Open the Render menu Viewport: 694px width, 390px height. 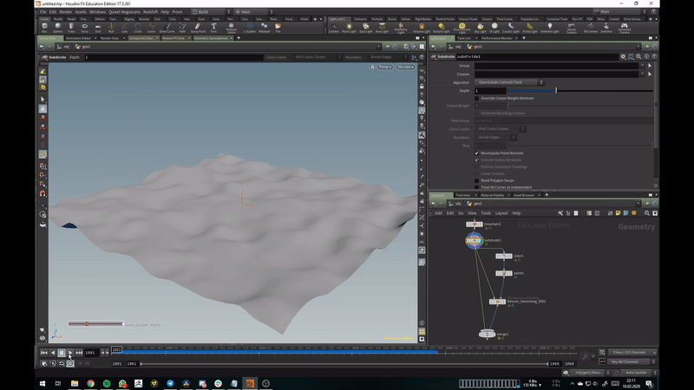pyautogui.click(x=68, y=11)
